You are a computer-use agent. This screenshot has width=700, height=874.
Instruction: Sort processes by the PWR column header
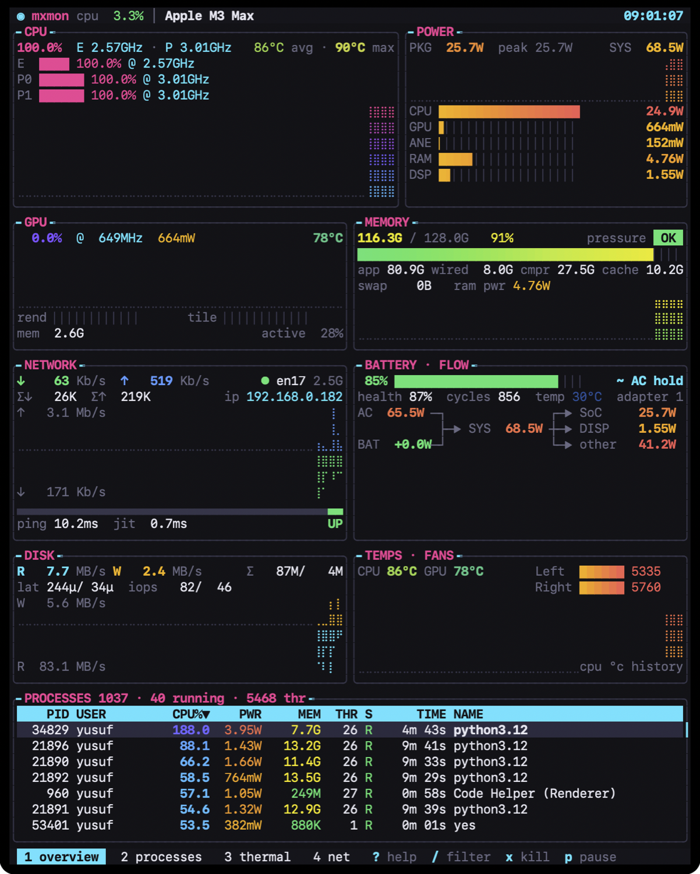pos(250,714)
